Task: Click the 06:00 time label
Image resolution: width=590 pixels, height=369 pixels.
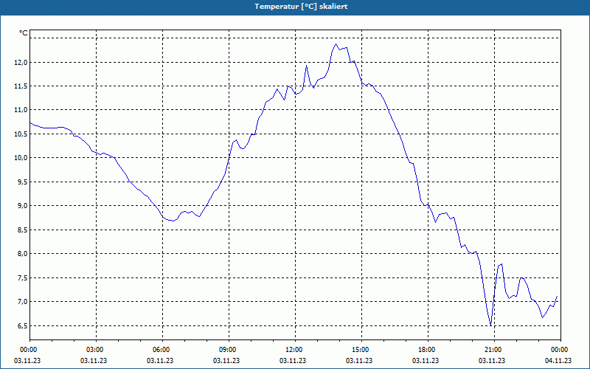Action: coord(161,350)
